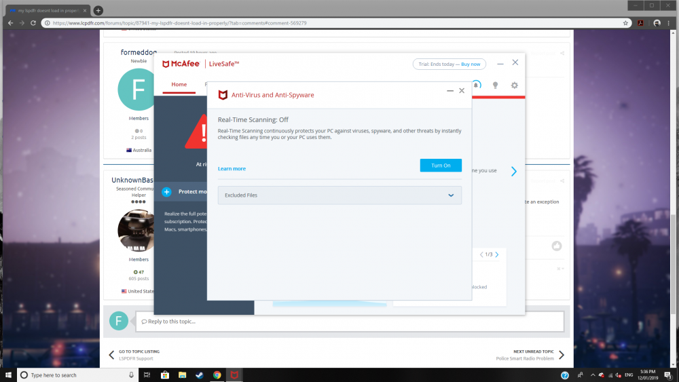Viewport: 679px width, 382px height.
Task: Open formeddog user profile name
Action: [139, 52]
